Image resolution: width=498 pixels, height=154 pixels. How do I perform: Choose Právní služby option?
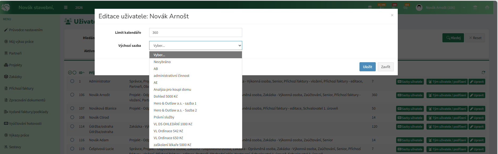[196, 117]
